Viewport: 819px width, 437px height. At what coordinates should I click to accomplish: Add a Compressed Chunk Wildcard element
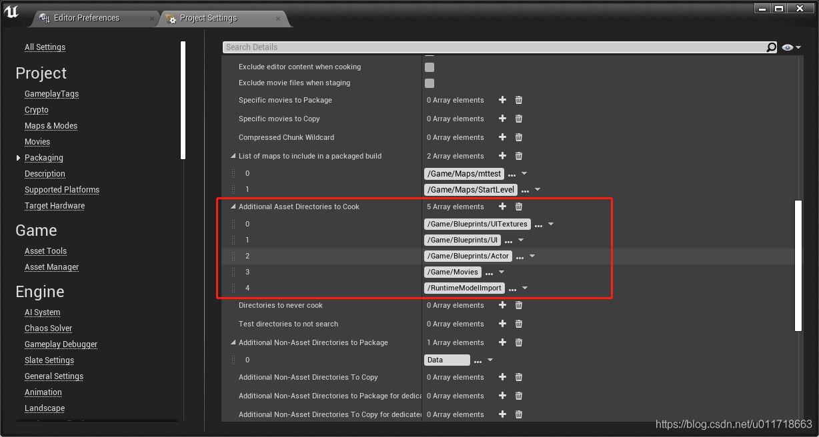click(503, 137)
